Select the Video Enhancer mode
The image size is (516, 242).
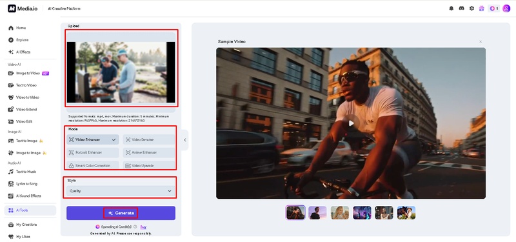pos(93,139)
